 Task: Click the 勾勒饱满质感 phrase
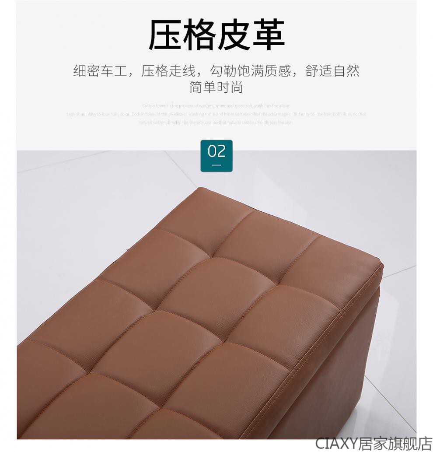(251, 70)
